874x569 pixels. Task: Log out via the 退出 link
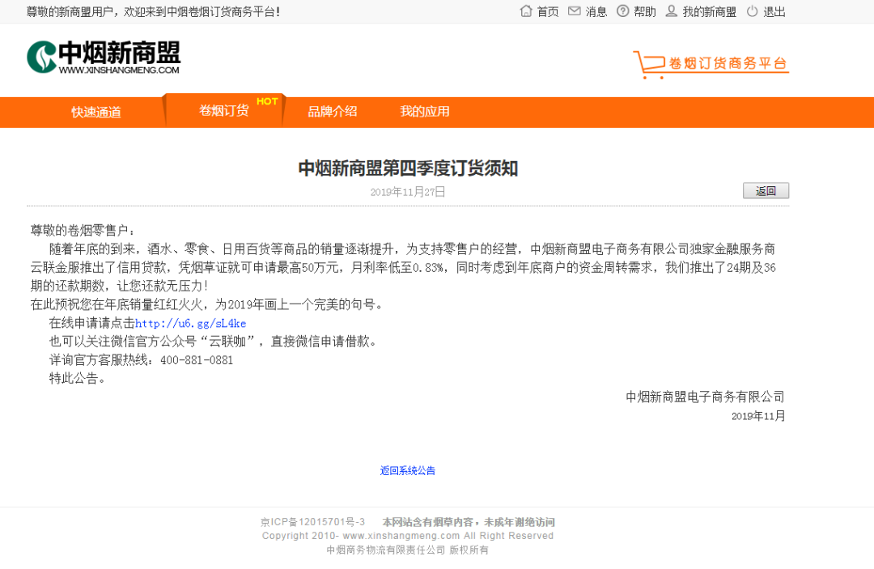[x=774, y=11]
